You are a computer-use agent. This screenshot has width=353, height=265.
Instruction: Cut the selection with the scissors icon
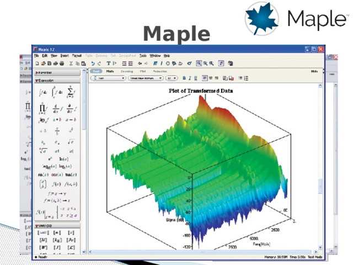pyautogui.click(x=71, y=63)
